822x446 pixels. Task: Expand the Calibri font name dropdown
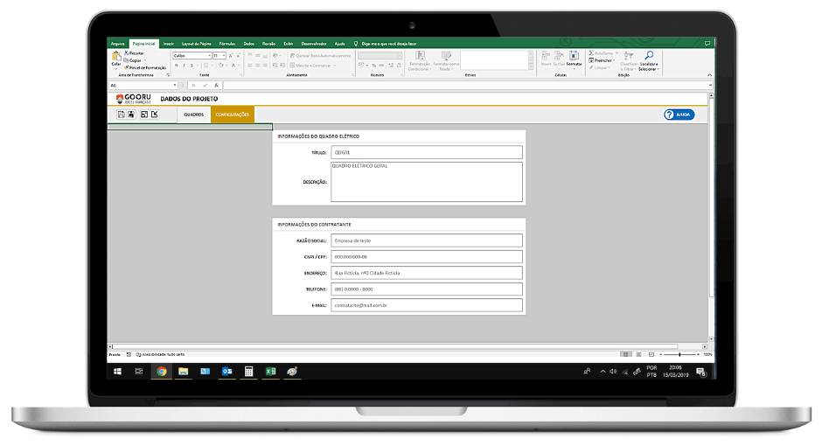coord(210,55)
